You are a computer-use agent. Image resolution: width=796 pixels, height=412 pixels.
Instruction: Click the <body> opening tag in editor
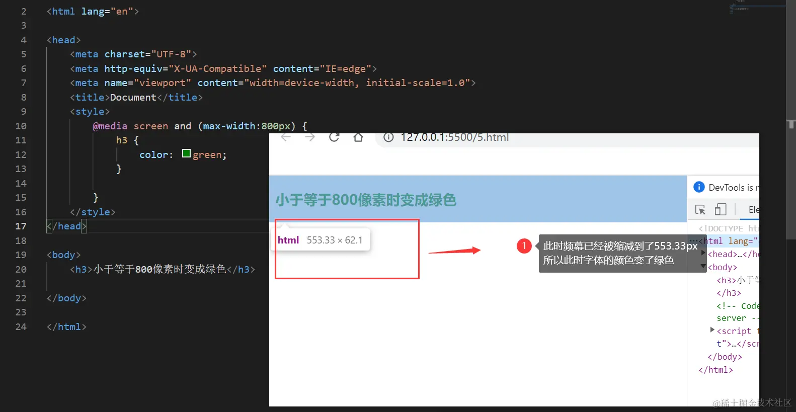63,255
